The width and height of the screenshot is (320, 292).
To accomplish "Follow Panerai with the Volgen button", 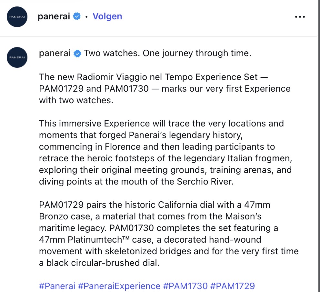I will pos(107,16).
